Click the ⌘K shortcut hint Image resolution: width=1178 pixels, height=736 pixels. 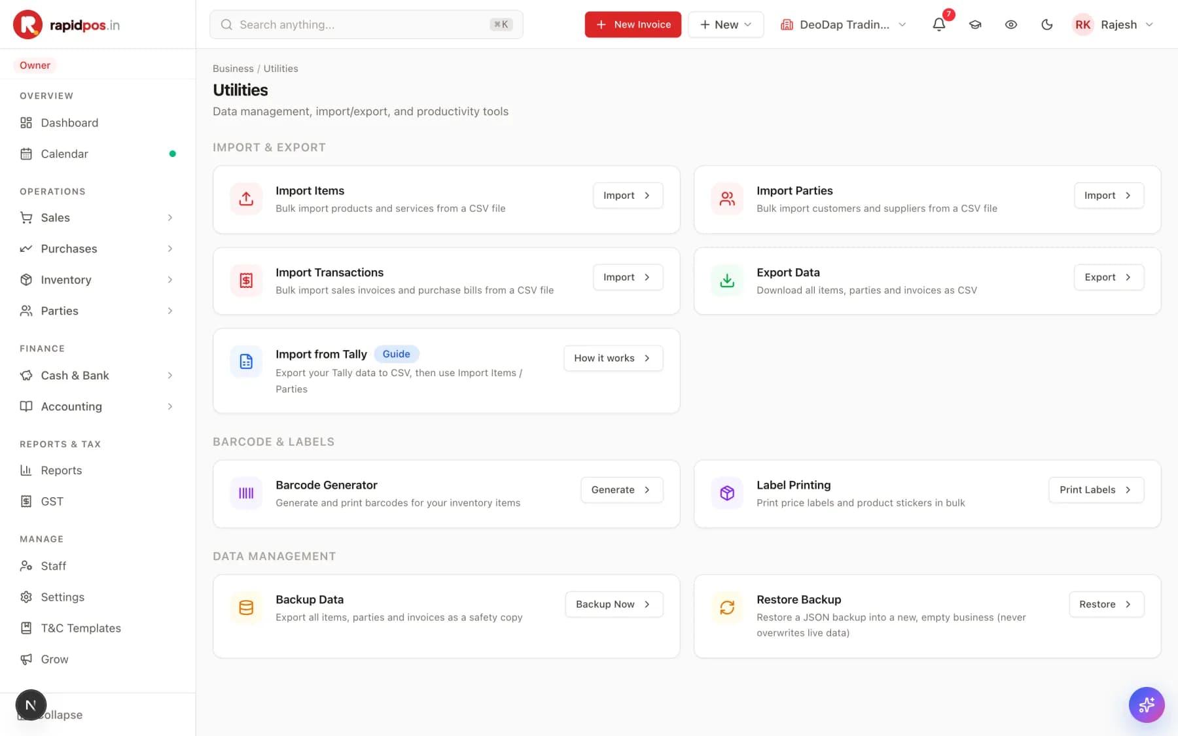[501, 25]
